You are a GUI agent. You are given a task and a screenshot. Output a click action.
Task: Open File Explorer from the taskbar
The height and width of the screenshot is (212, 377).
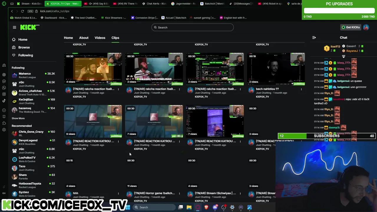[189, 207]
